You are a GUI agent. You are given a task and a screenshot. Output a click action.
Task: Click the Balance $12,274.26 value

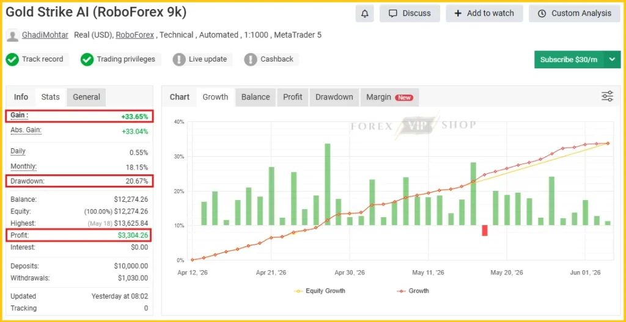tap(131, 199)
